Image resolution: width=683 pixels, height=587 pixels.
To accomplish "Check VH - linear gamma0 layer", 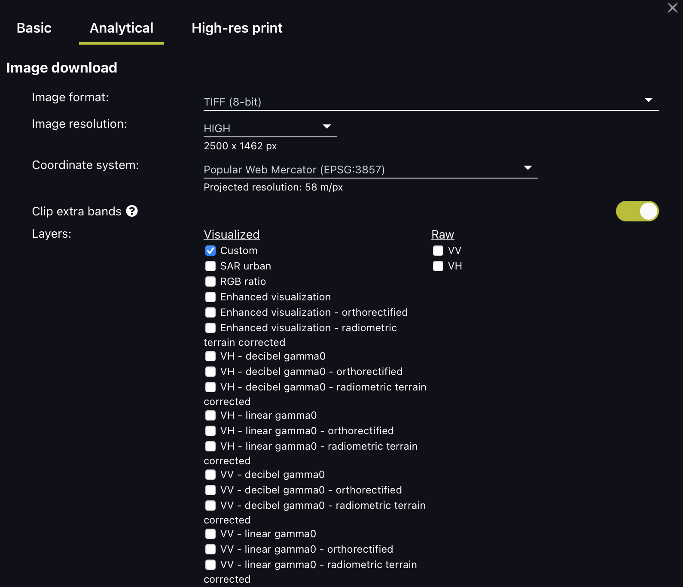I will [210, 415].
